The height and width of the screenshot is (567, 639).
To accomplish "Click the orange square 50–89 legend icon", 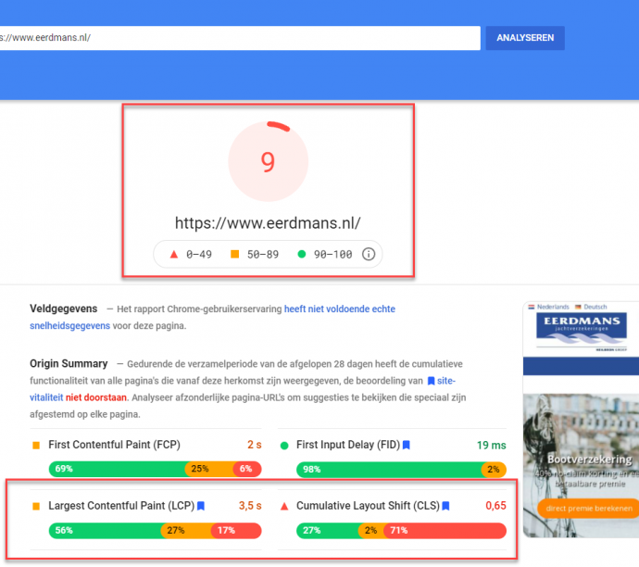I will (x=234, y=255).
